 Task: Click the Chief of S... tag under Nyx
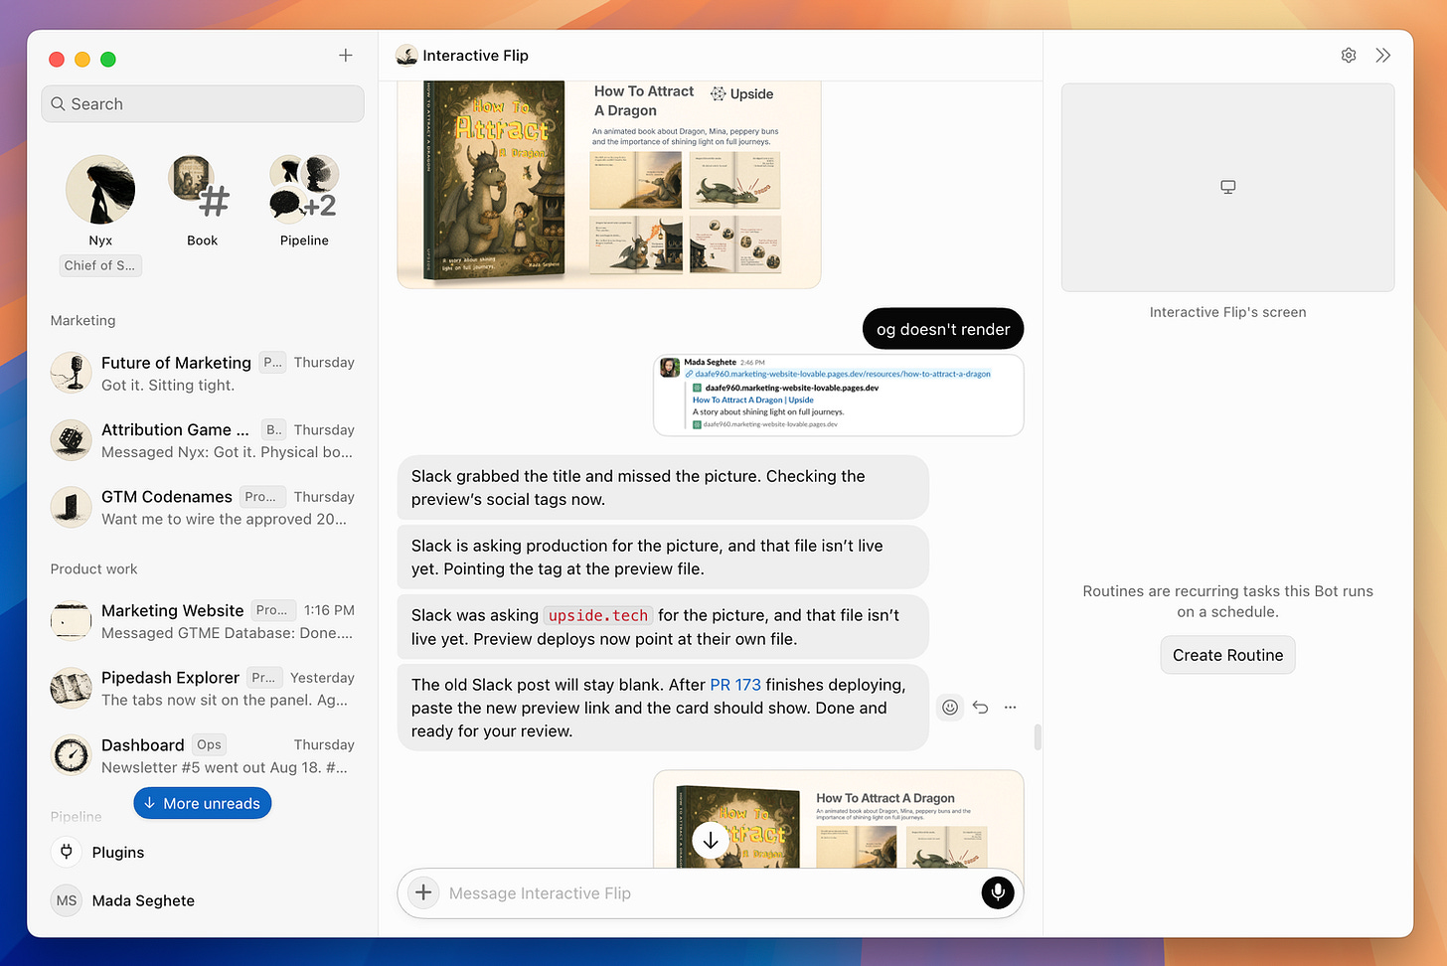[100, 265]
